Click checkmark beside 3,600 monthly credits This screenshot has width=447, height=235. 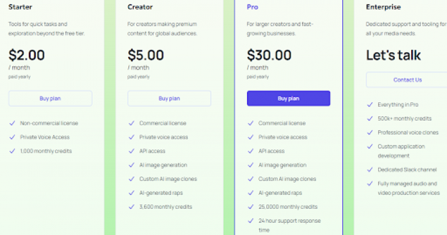click(132, 207)
